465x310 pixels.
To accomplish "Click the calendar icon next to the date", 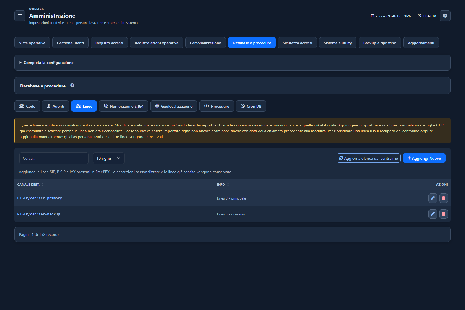I will pos(373,16).
